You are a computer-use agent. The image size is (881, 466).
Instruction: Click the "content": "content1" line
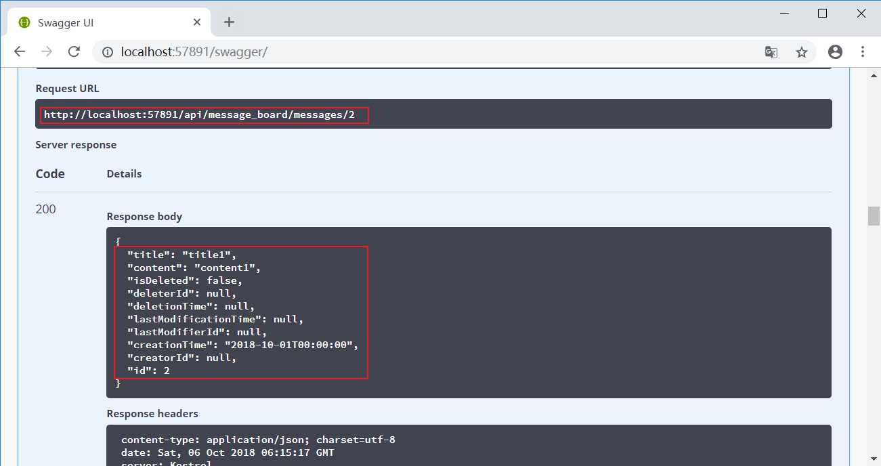[x=194, y=268]
